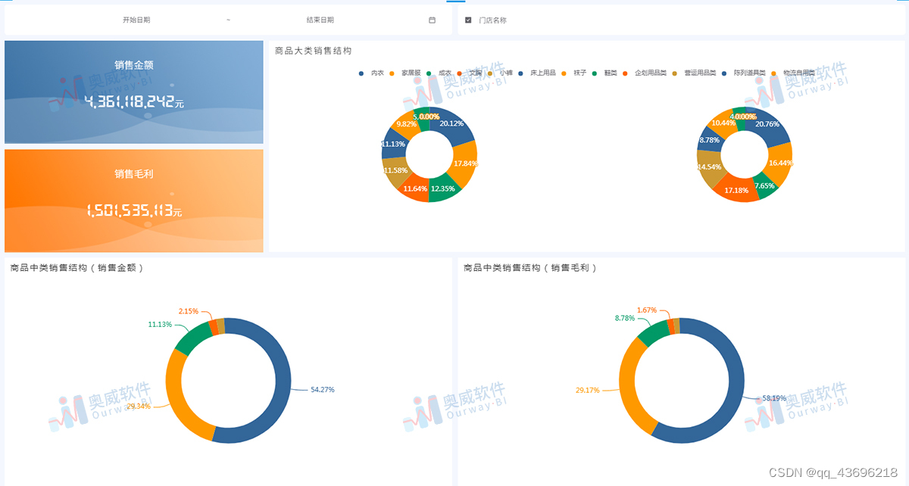909x486 pixels.
Task: Toggle the 企划用品类 legend item
Action: click(645, 73)
